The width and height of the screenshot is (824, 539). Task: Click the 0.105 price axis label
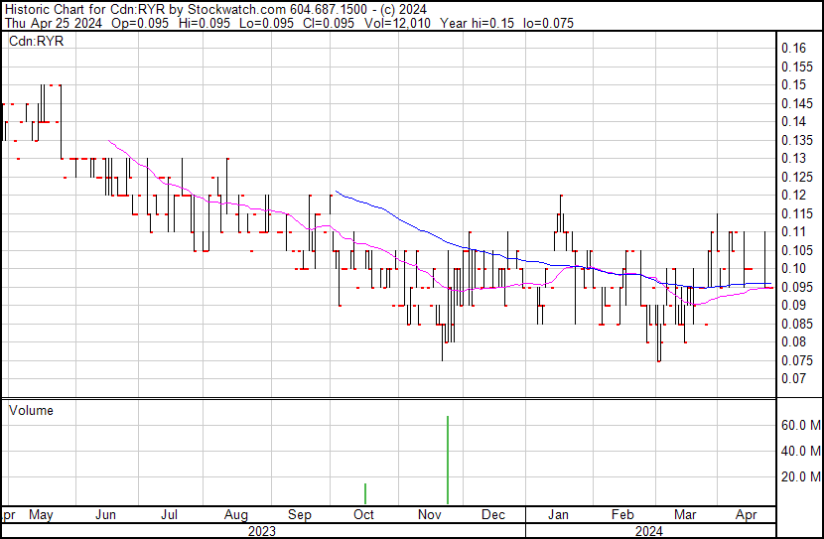coord(797,250)
